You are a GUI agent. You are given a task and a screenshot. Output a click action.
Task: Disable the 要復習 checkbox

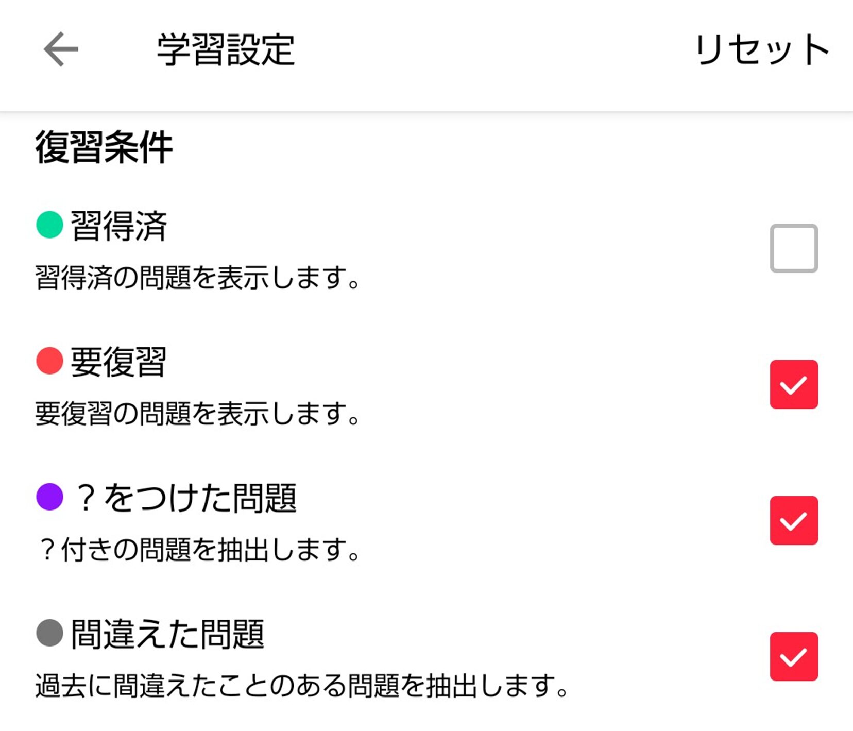794,384
